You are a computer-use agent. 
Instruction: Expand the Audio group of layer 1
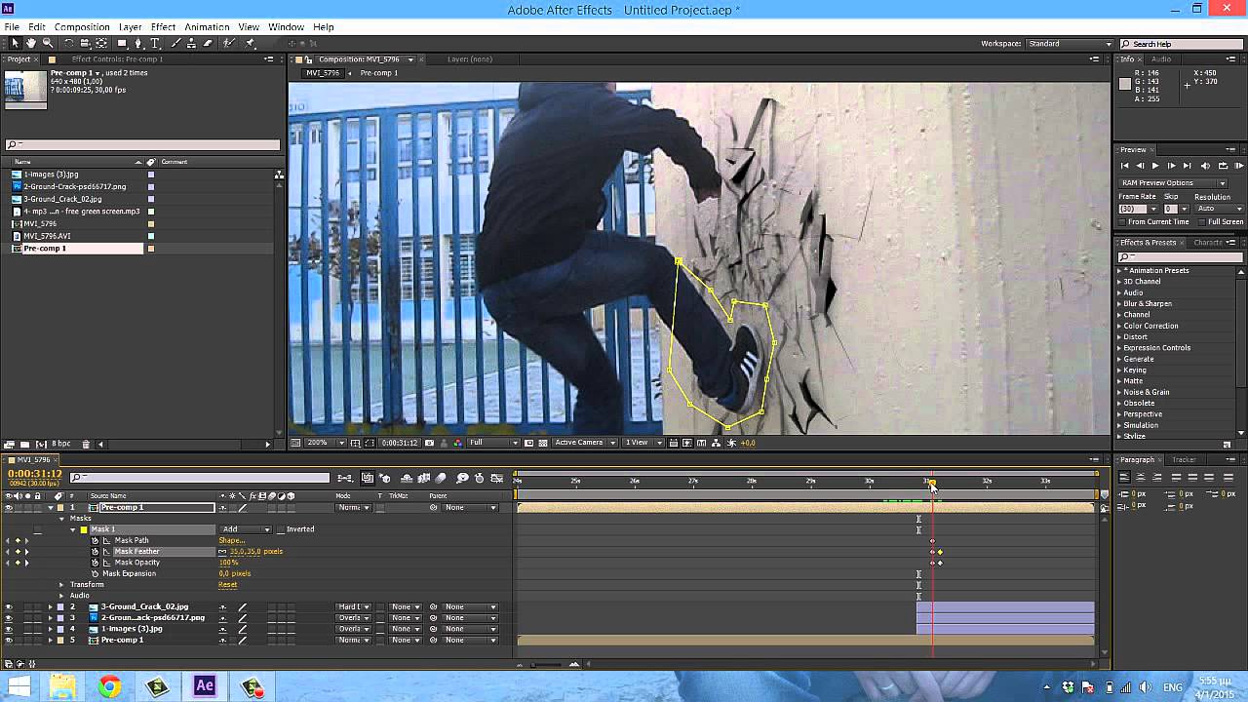(x=61, y=596)
